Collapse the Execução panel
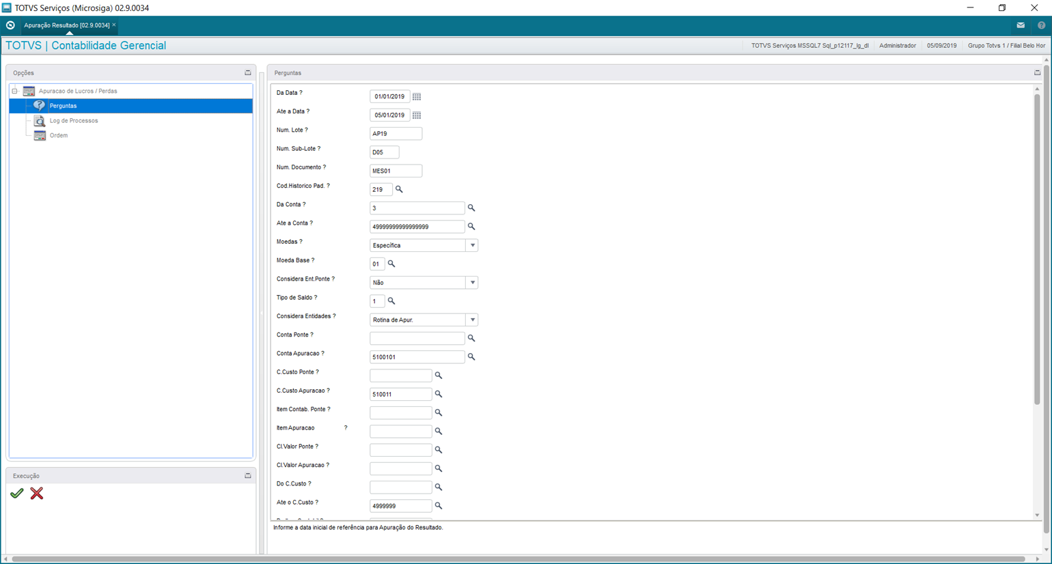 pos(248,475)
